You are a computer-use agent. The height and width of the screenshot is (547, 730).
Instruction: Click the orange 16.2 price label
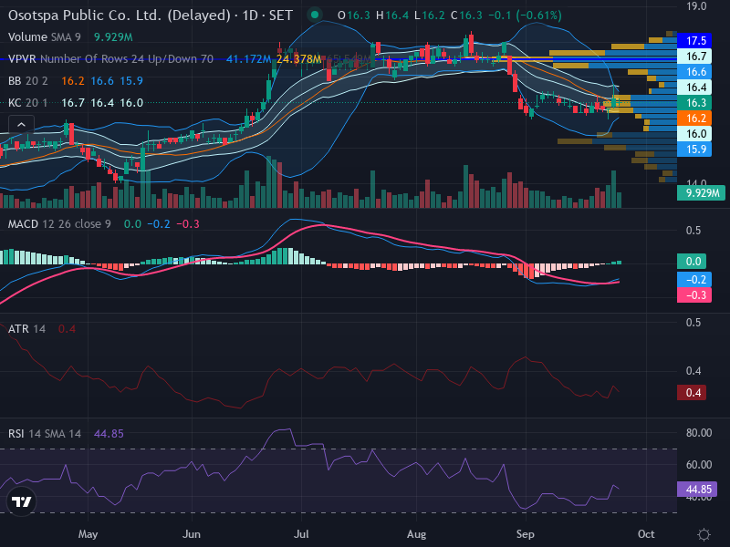click(x=694, y=119)
